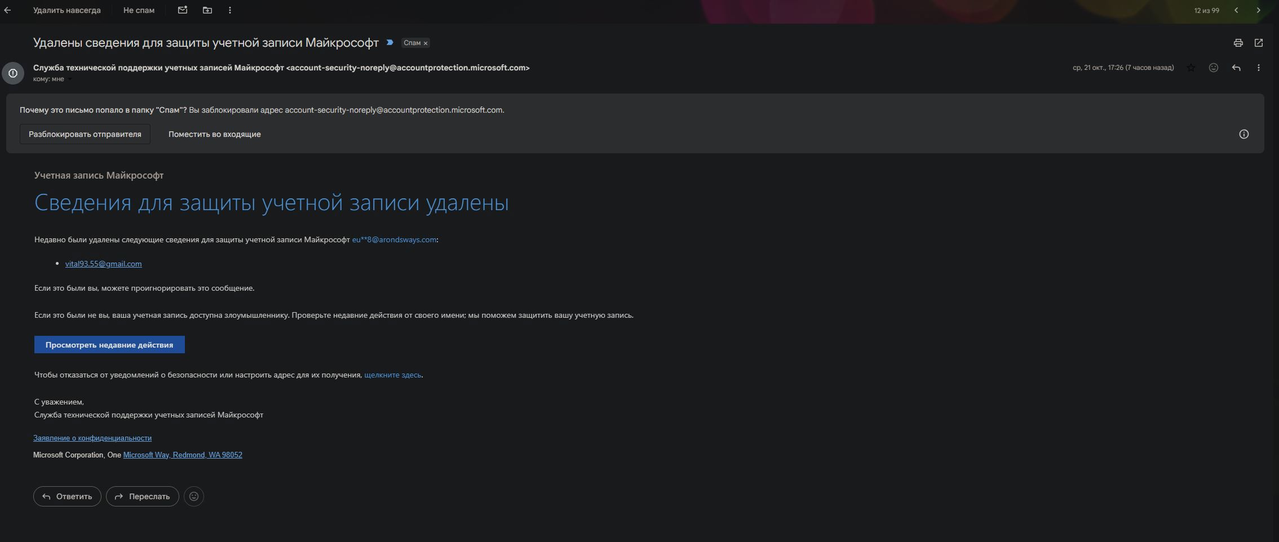
Task: Add emoji reaction in message header
Action: coord(1214,68)
